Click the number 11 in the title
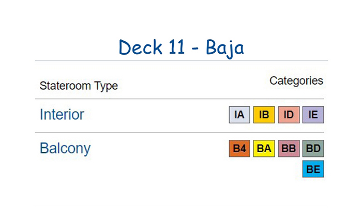Viewport: 362px width, 208px height. (177, 47)
